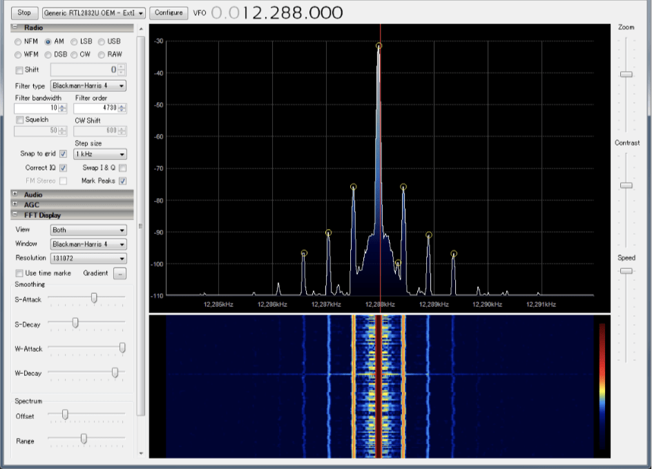Open Gradient editor with the ... button

119,273
